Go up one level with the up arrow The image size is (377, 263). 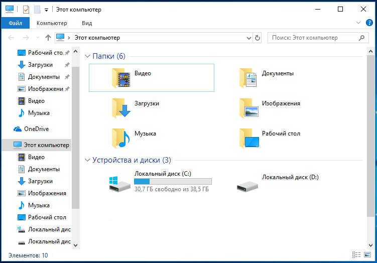(x=48, y=38)
